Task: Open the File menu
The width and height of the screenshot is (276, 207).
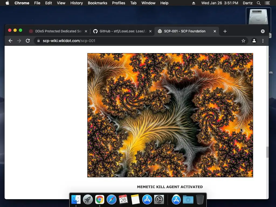Action: (x=37, y=3)
